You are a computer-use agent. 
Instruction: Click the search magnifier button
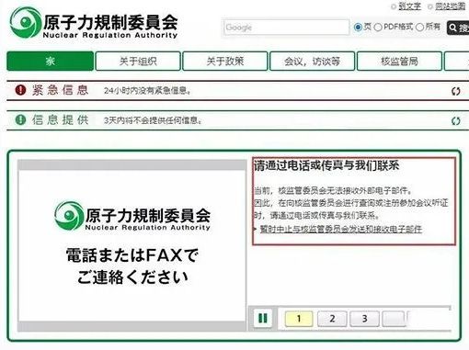pyautogui.click(x=458, y=28)
